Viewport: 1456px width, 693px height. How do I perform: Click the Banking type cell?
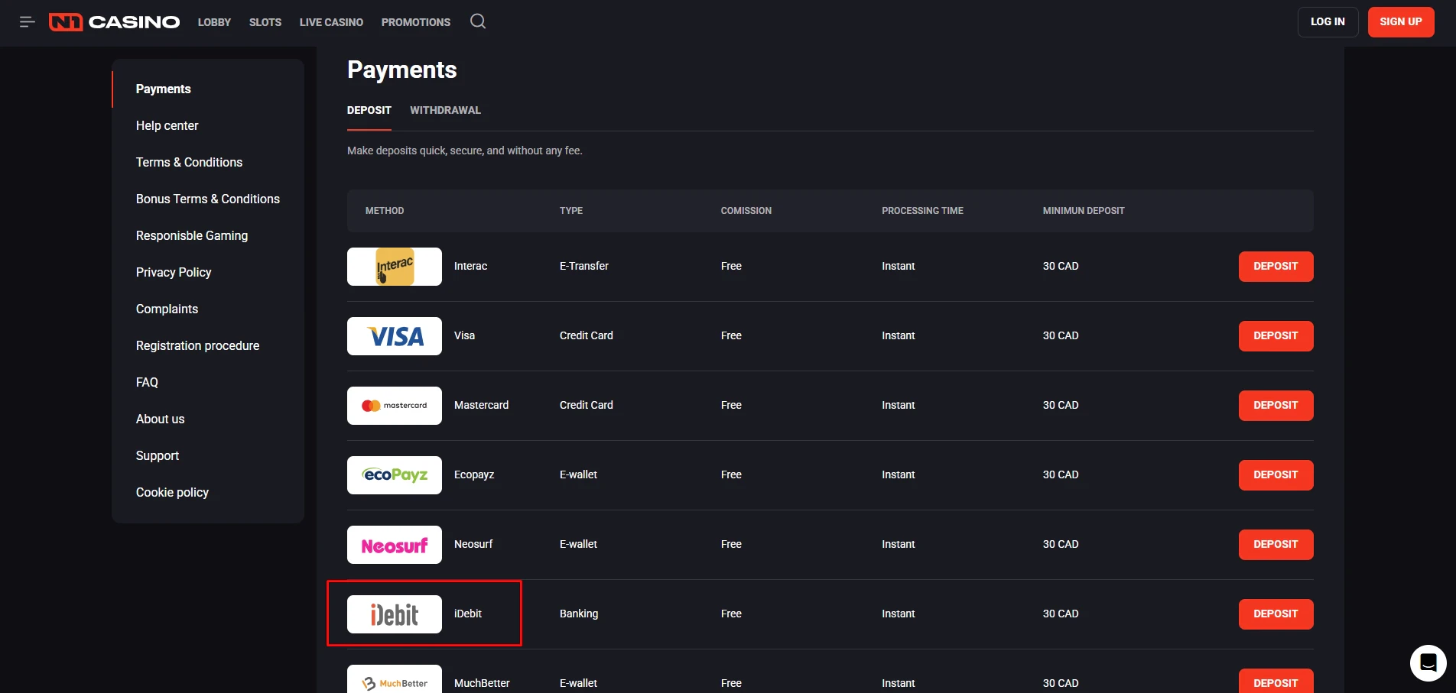[x=579, y=614]
